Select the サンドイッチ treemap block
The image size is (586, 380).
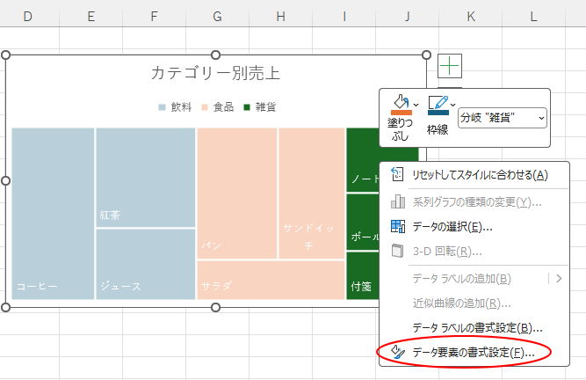[312, 194]
